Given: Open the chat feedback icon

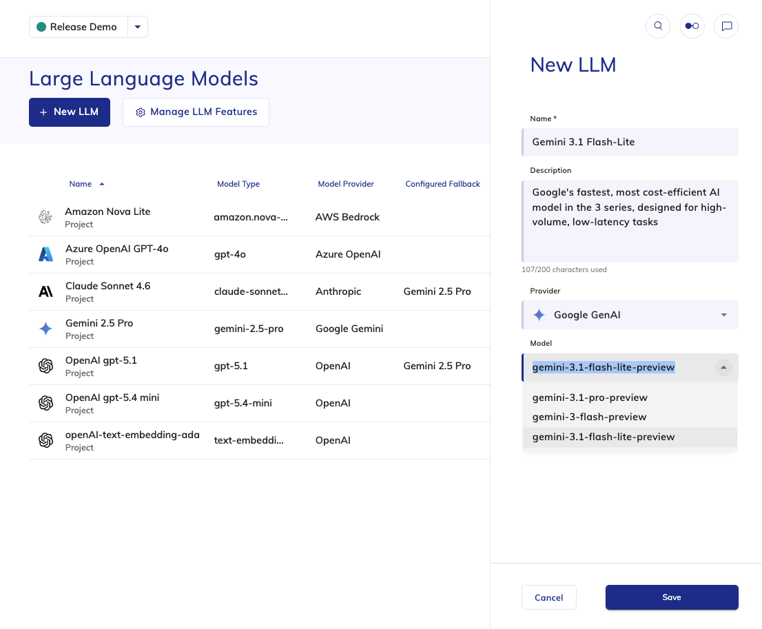Looking at the screenshot, I should pyautogui.click(x=726, y=25).
